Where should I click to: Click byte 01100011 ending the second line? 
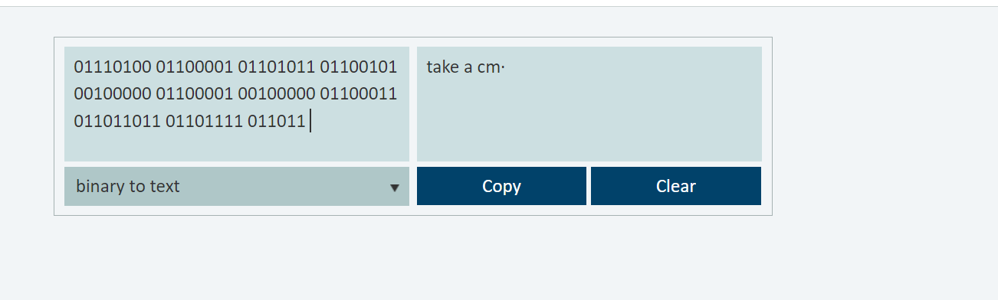[358, 94]
